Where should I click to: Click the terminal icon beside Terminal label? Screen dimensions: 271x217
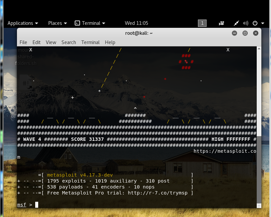77,23
